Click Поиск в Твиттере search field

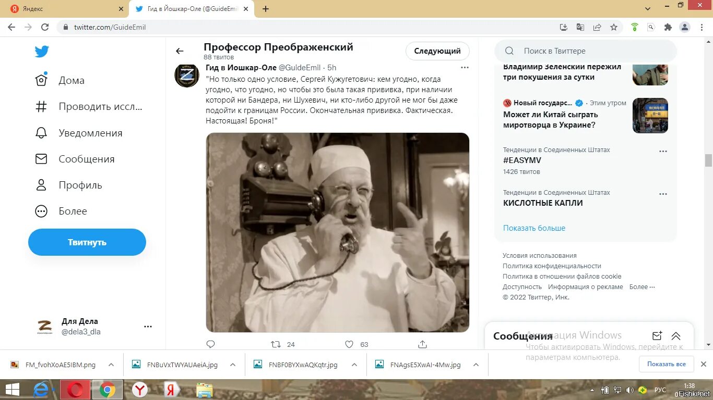click(x=586, y=51)
